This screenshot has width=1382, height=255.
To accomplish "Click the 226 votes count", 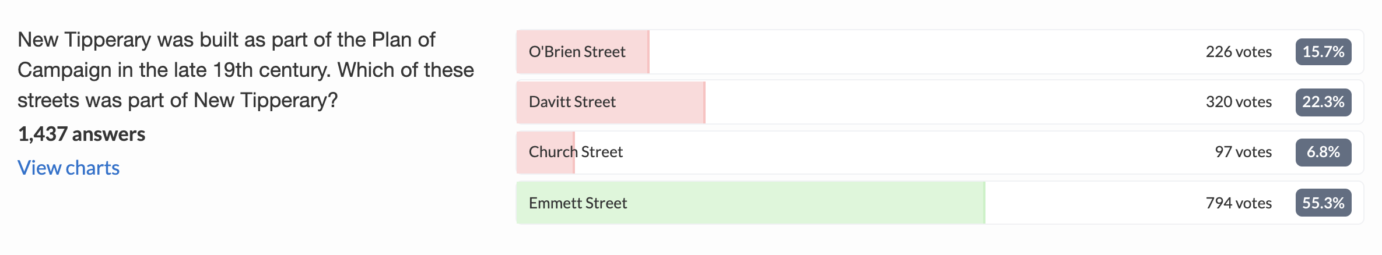I will tap(1239, 52).
